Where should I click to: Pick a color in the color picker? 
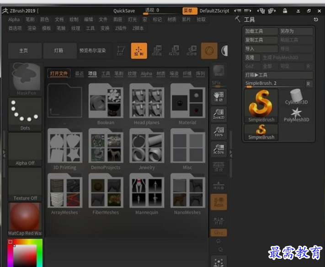25,253
